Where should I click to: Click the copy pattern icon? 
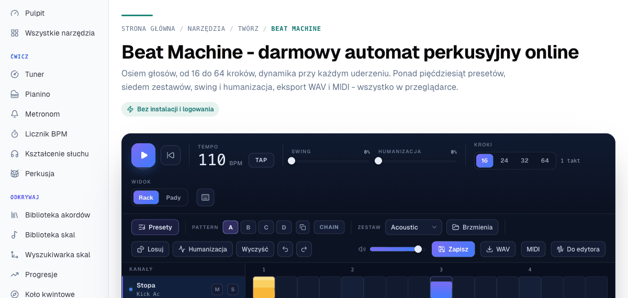click(x=302, y=227)
